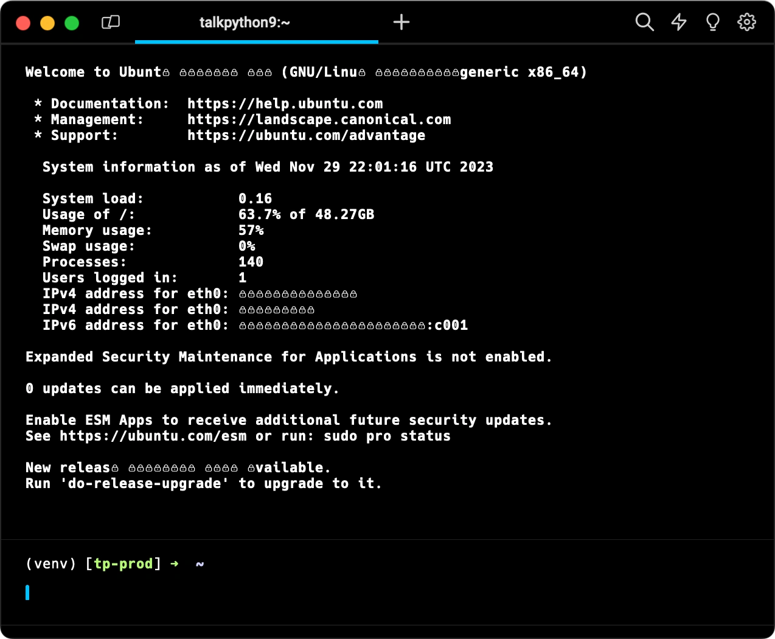Close the window using the red button
The image size is (775, 639).
[23, 23]
